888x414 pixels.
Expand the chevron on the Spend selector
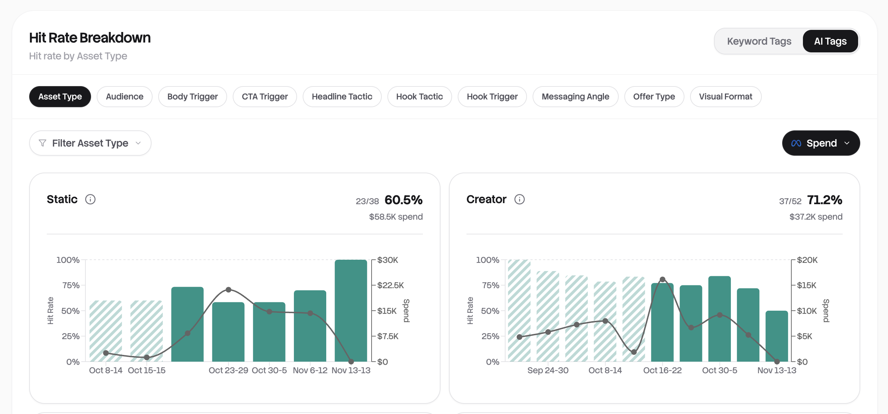(x=847, y=143)
